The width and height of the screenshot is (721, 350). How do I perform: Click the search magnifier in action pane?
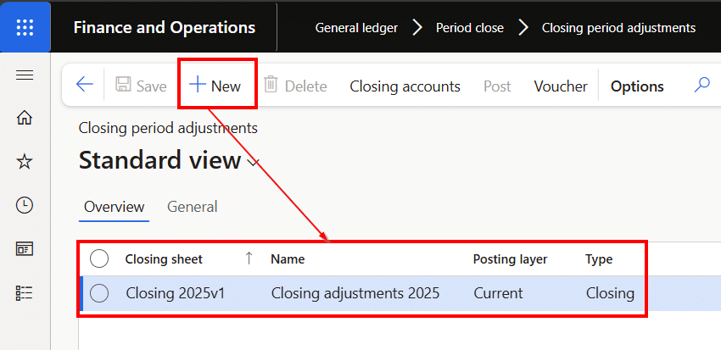click(x=701, y=85)
